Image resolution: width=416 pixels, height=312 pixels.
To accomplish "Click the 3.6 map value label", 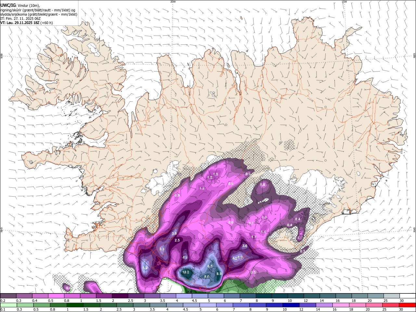I will tap(245, 246).
